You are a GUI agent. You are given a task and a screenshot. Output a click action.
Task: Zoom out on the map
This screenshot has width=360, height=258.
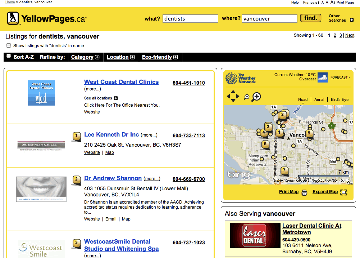(247, 97)
